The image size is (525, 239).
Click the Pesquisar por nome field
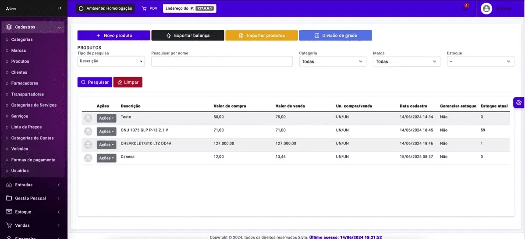pos(222,61)
